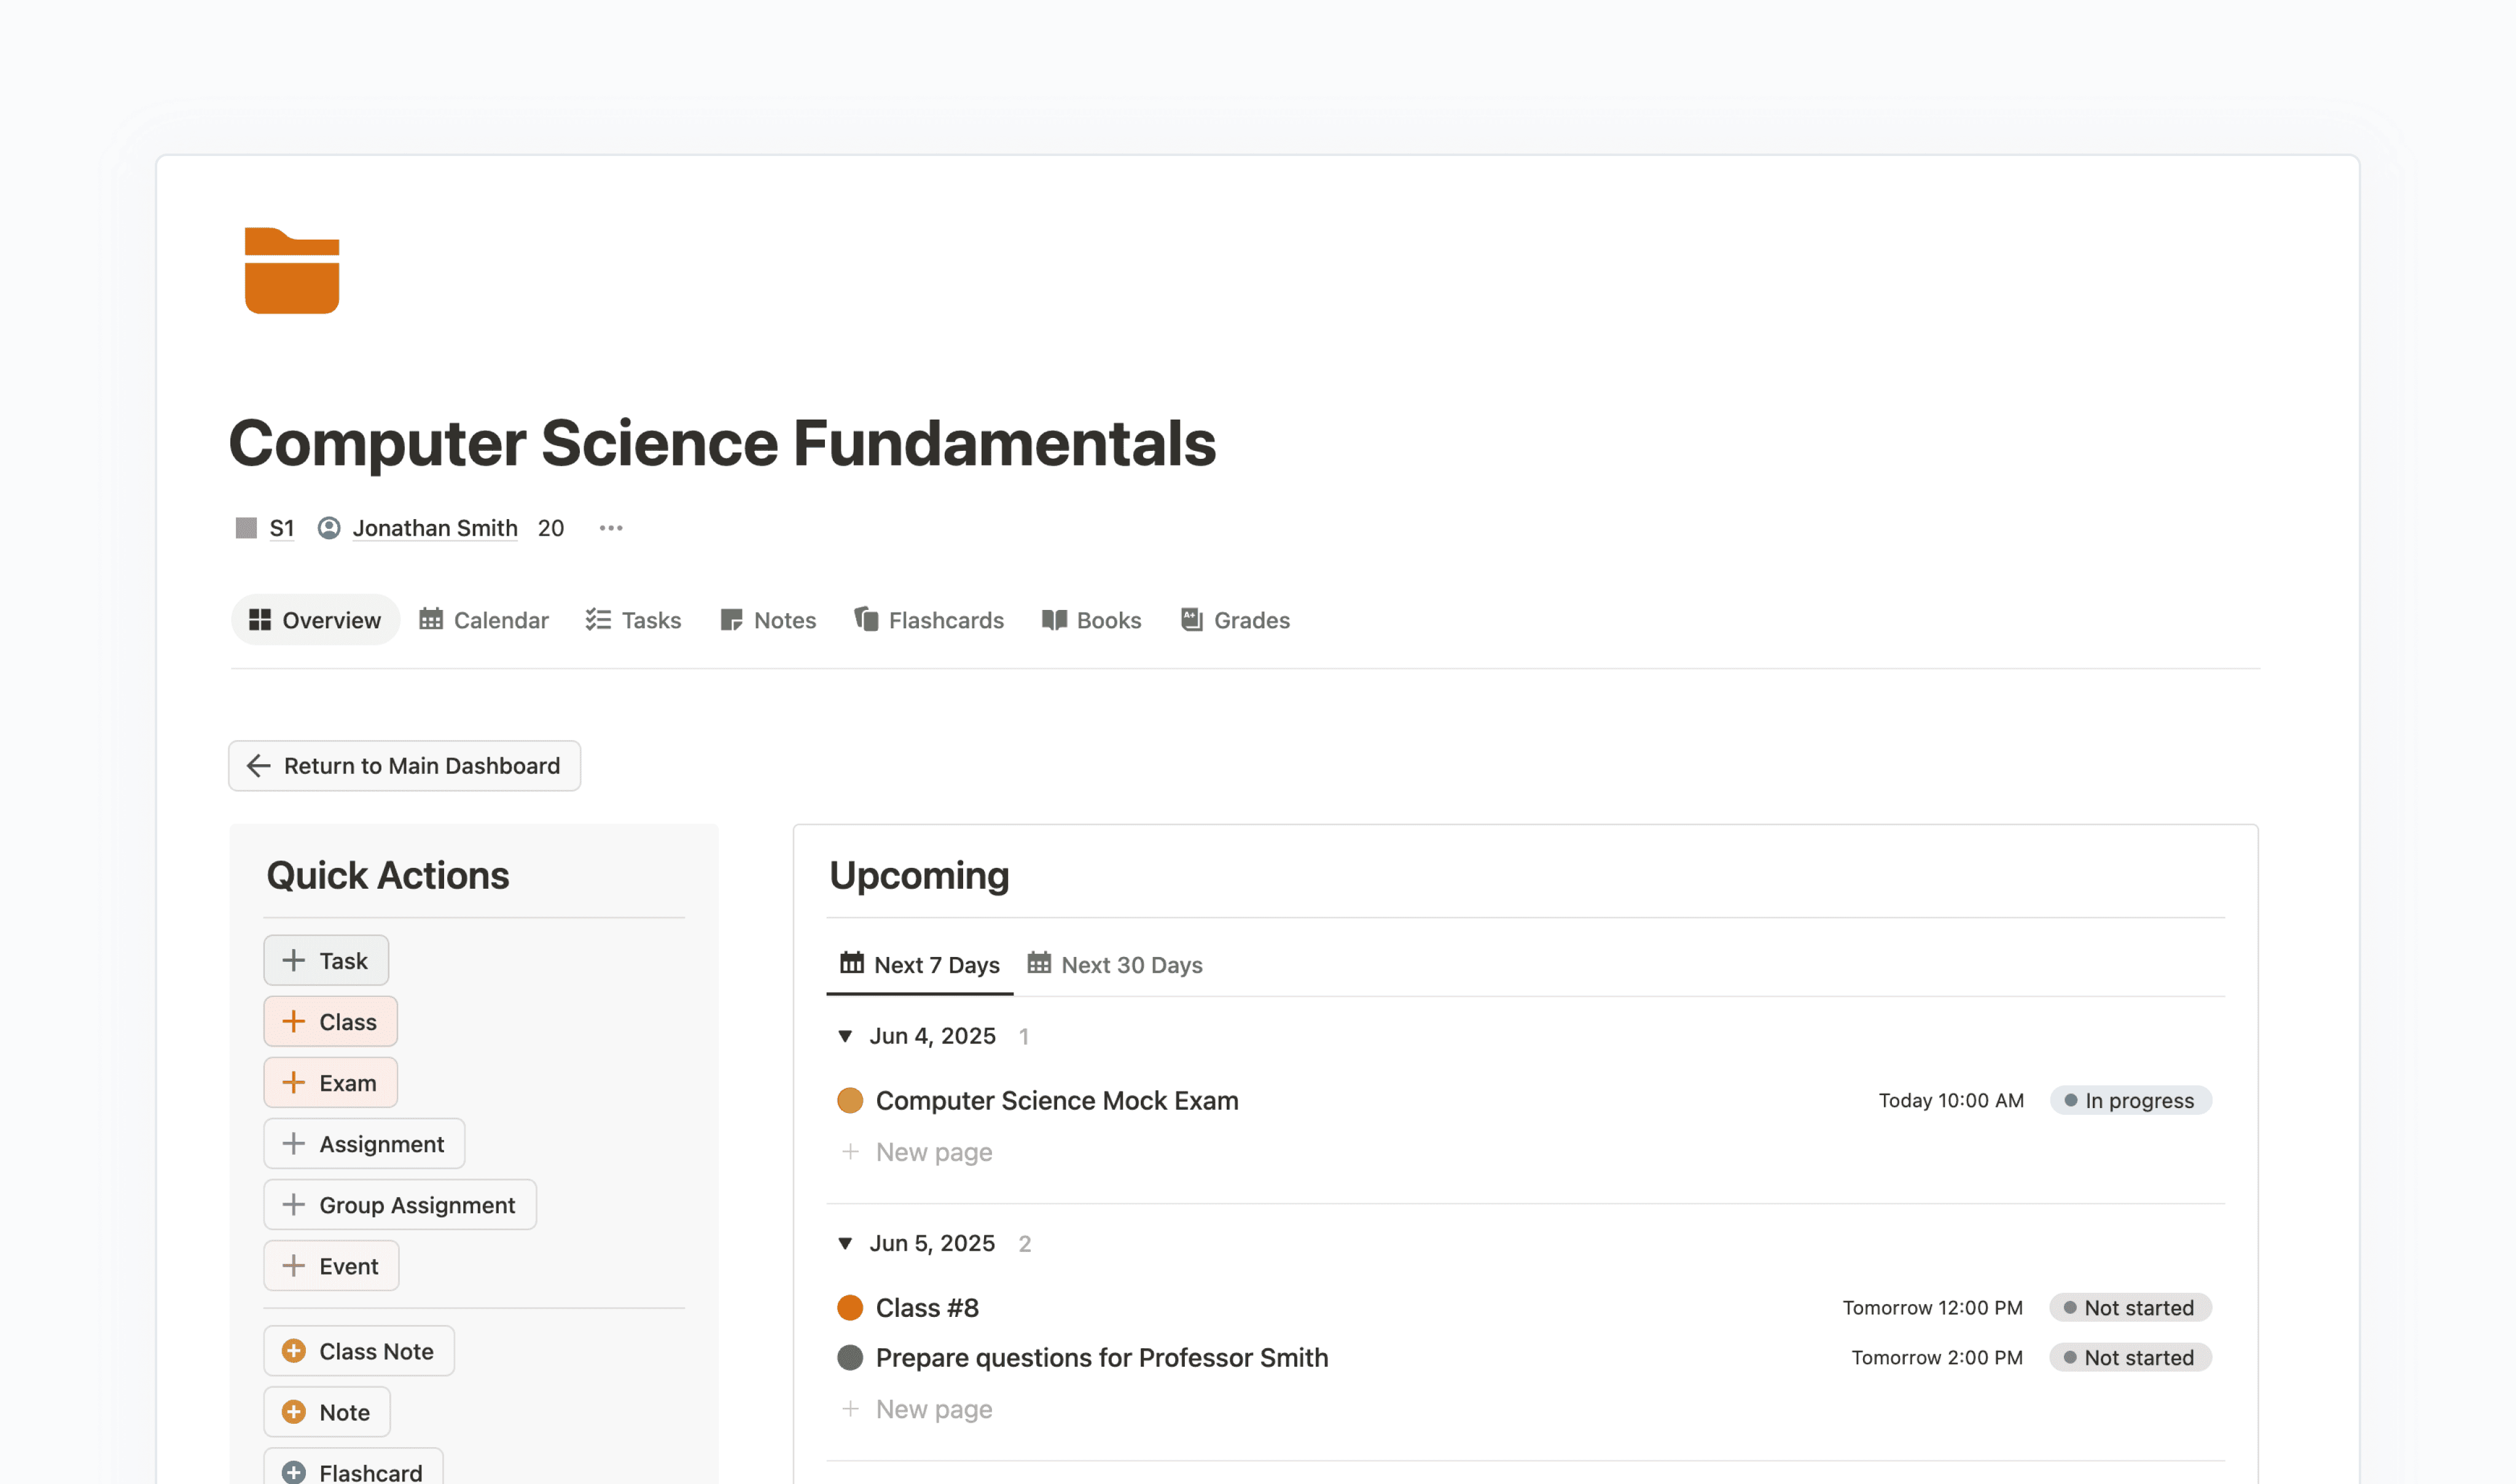Select the Overview view
Image resolution: width=2516 pixels, height=1484 pixels.
point(315,620)
